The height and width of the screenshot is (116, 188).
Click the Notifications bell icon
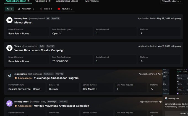pos(163,1)
